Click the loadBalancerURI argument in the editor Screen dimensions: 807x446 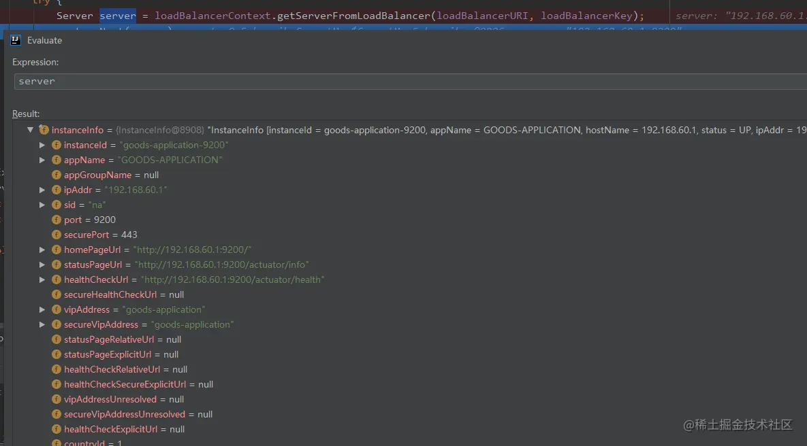481,16
